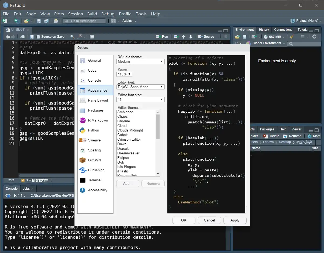Open Find/Replace with the magnifier icon

coord(72,37)
